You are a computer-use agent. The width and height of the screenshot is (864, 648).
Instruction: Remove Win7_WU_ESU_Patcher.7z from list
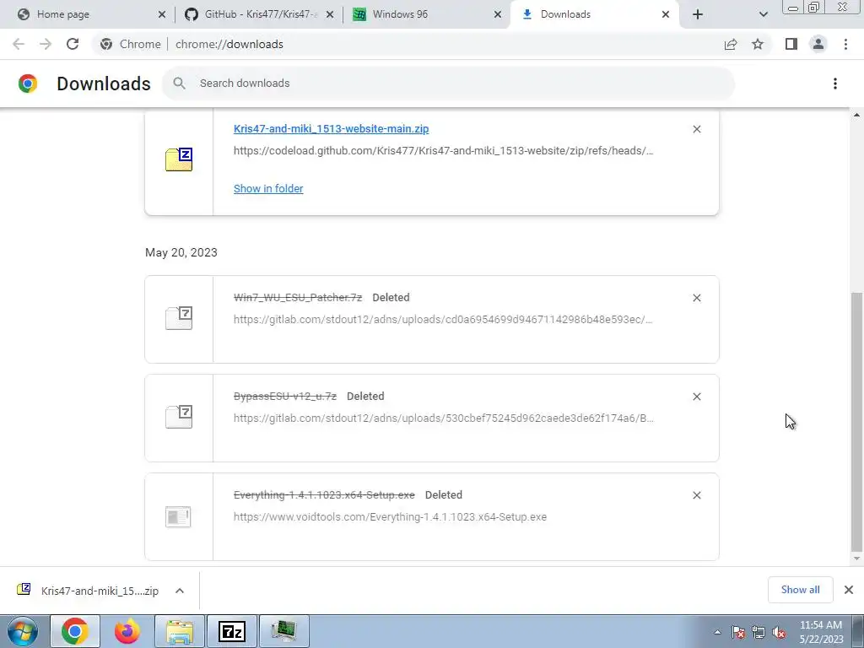coord(696,298)
